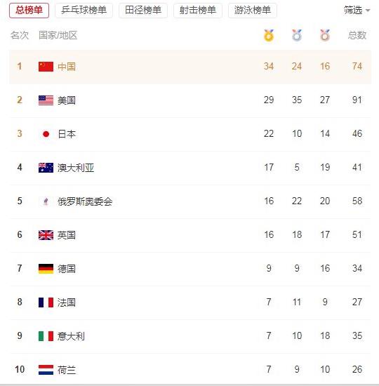
Task: Click the United States flag icon
Action: pos(46,100)
